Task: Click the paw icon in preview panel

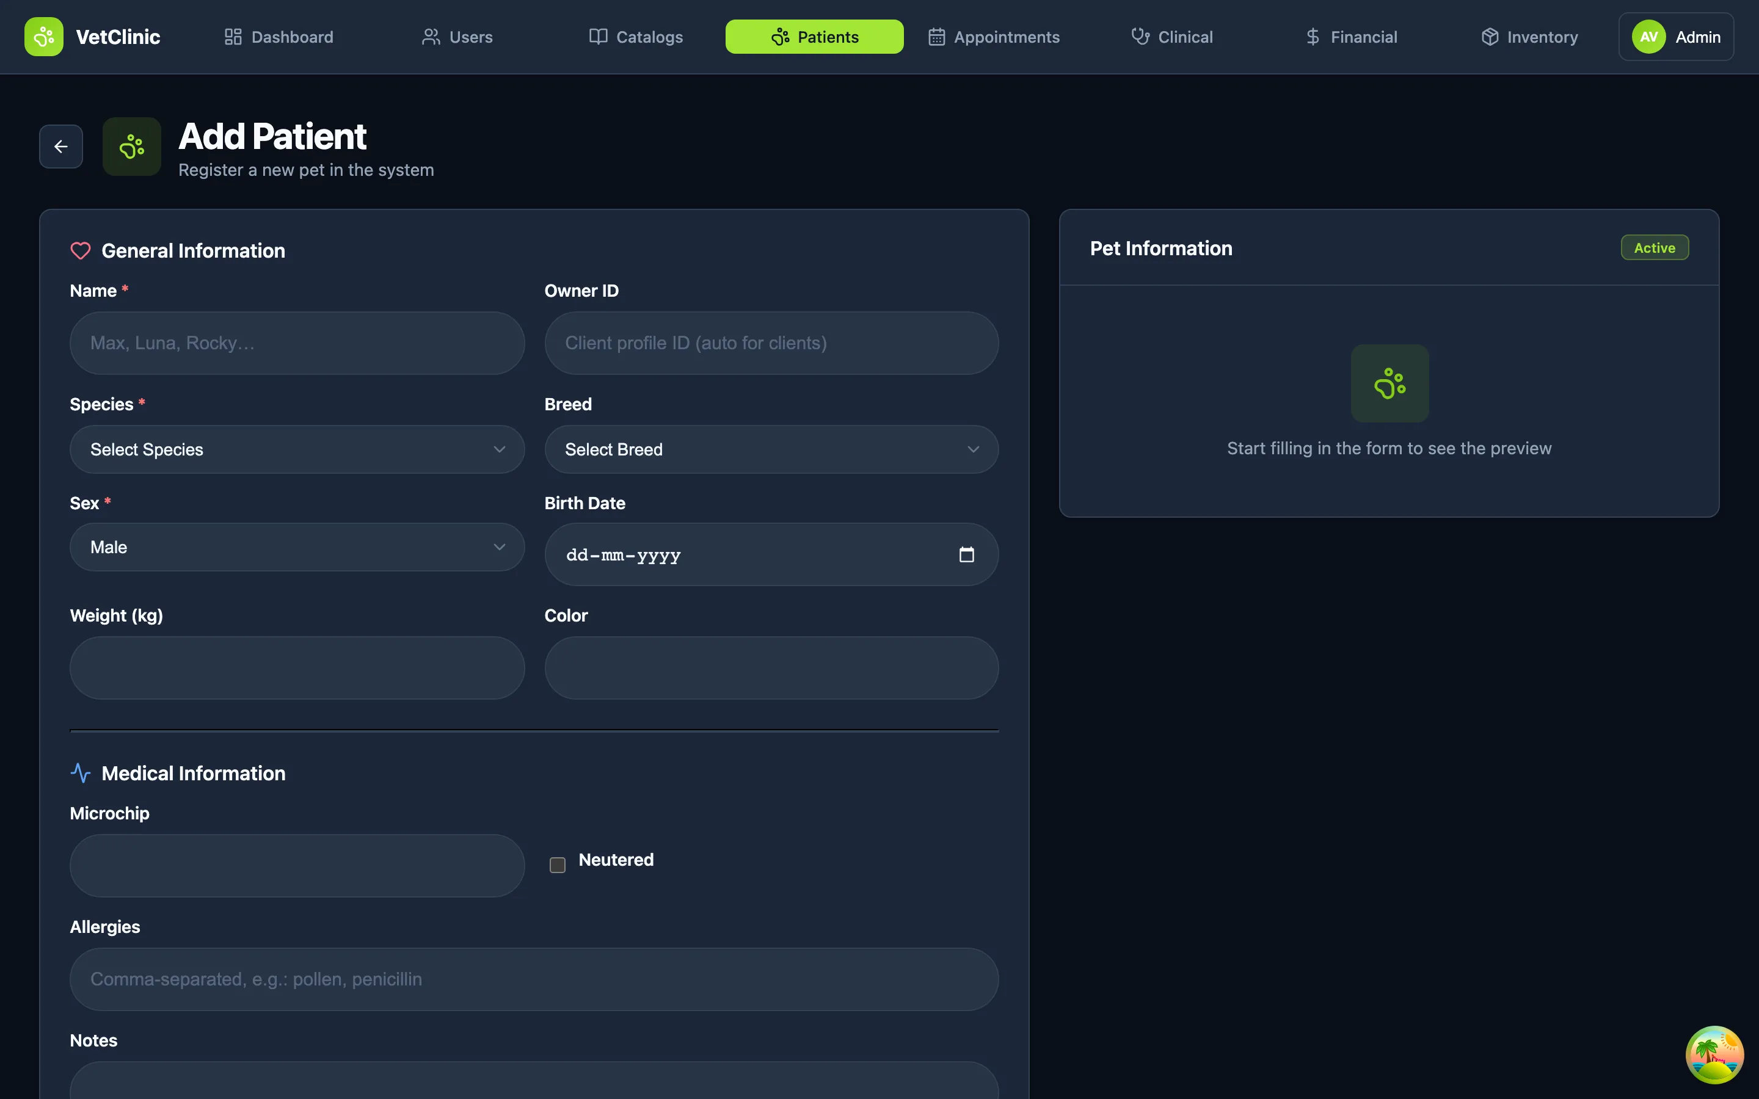Action: pos(1389,383)
